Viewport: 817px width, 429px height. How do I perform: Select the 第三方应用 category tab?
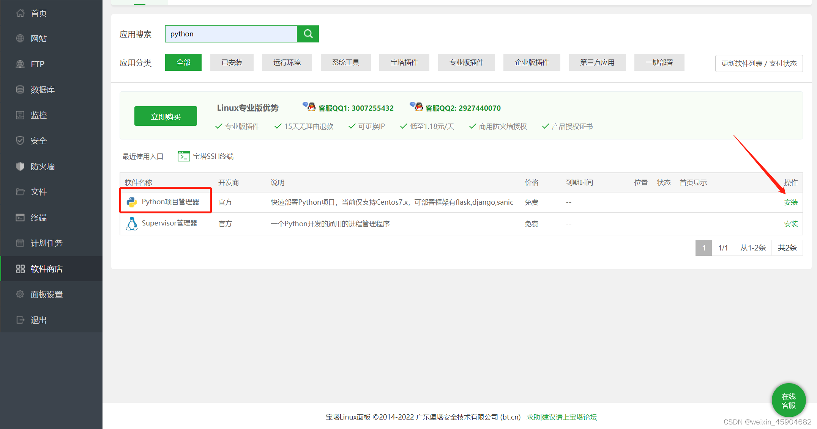598,62
